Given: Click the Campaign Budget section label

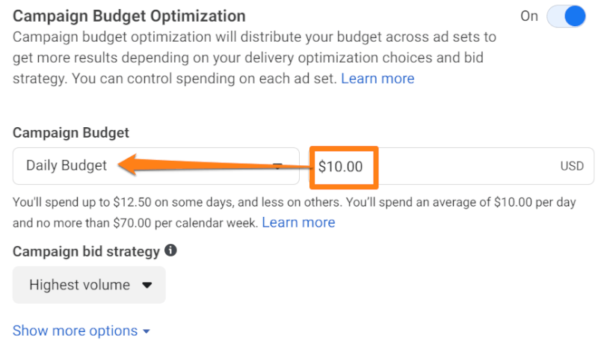Looking at the screenshot, I should click(x=71, y=132).
